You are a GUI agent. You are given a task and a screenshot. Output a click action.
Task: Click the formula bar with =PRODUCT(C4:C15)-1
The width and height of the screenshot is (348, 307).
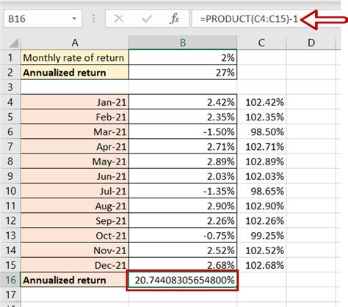pyautogui.click(x=266, y=18)
